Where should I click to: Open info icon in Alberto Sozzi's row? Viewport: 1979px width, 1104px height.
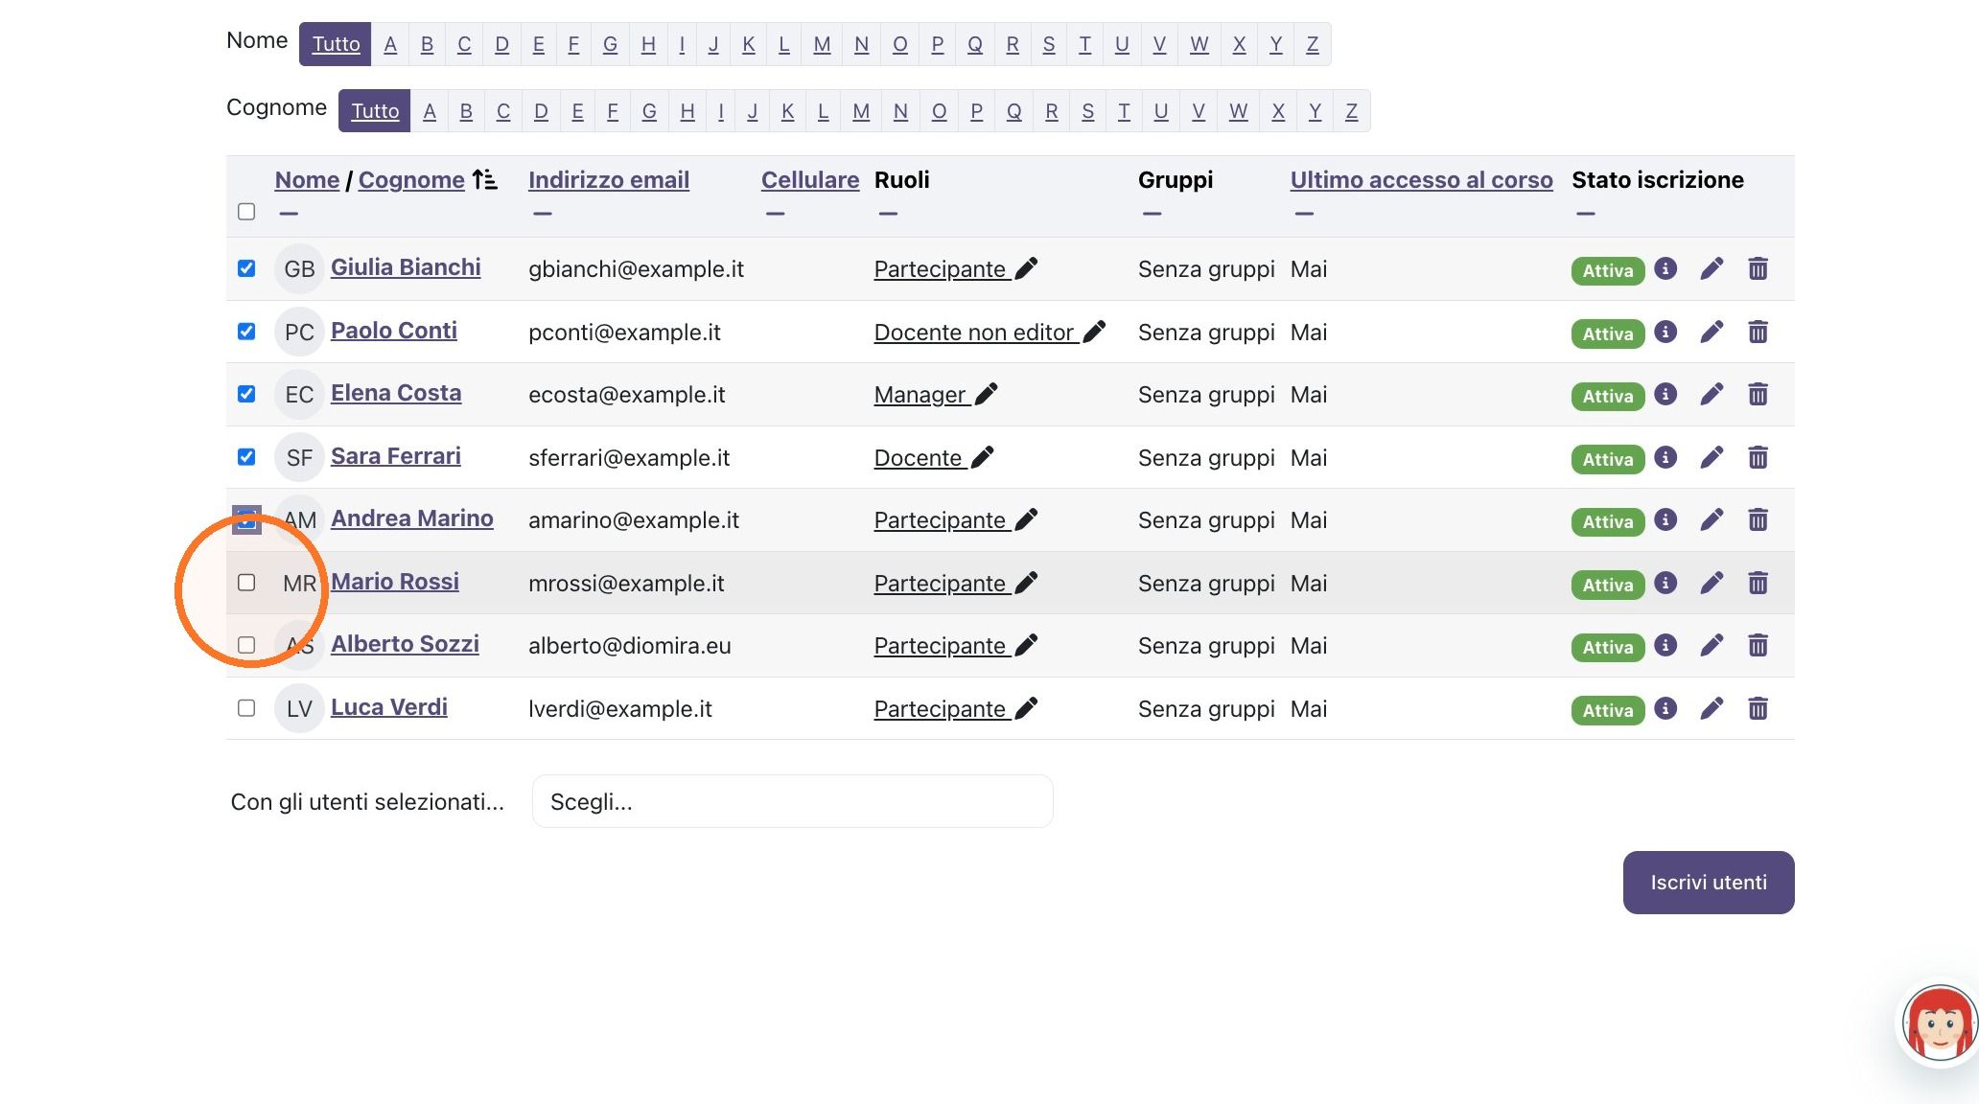[x=1665, y=645]
